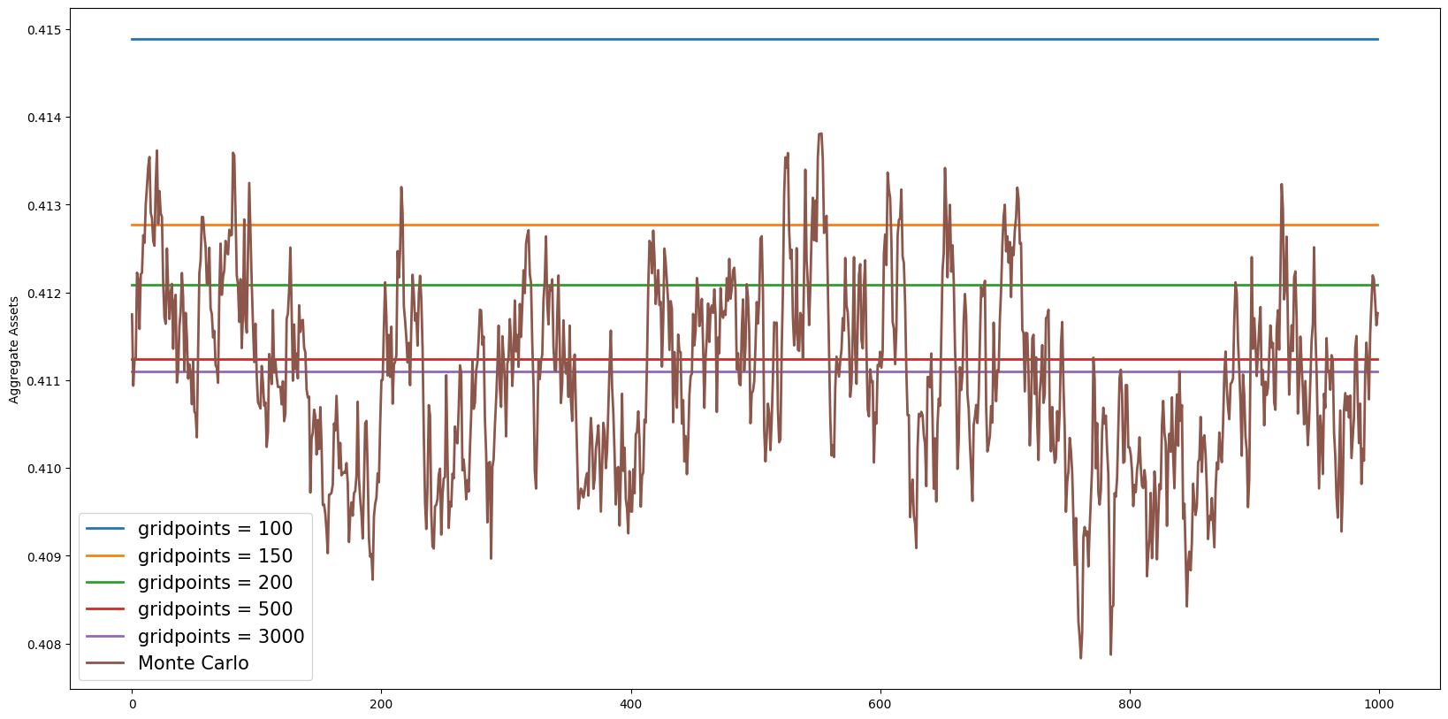The image size is (1448, 719).
Task: Click the red legend line sample
Action: tap(105, 609)
